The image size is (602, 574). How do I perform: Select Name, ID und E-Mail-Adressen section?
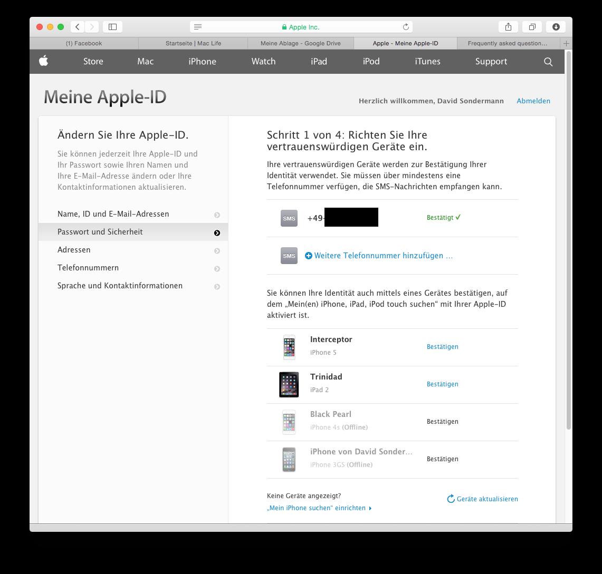133,214
